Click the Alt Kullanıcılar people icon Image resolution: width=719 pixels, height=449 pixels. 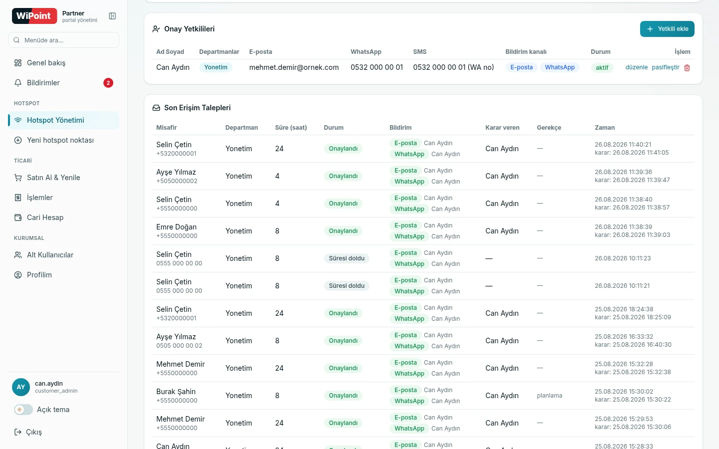(x=18, y=255)
